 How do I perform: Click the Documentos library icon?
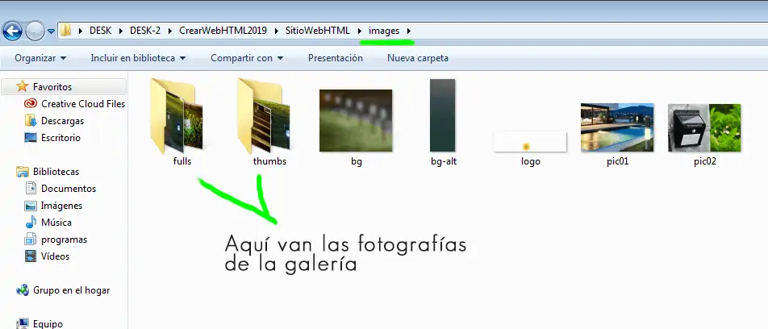pyautogui.click(x=31, y=189)
